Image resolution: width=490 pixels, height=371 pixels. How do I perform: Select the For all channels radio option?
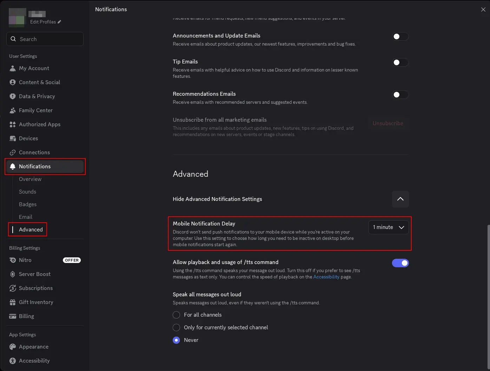click(176, 315)
